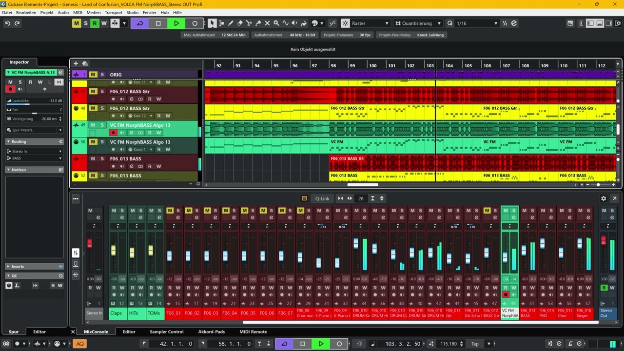Viewport: 624px width, 351px height.
Task: Open Notizen panel edit icon
Action: (x=60, y=170)
